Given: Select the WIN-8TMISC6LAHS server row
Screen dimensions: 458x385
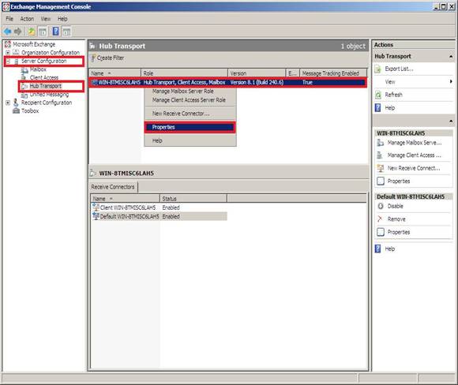Looking at the screenshot, I should pyautogui.click(x=228, y=82).
